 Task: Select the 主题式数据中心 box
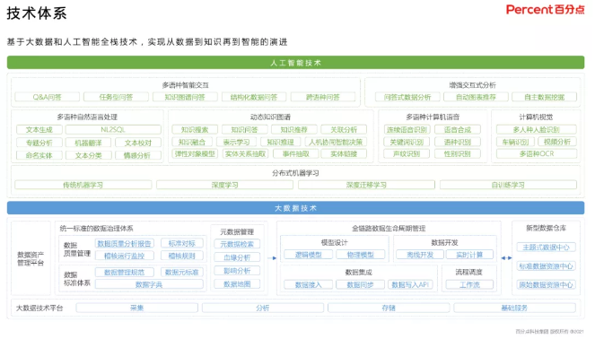(547, 248)
